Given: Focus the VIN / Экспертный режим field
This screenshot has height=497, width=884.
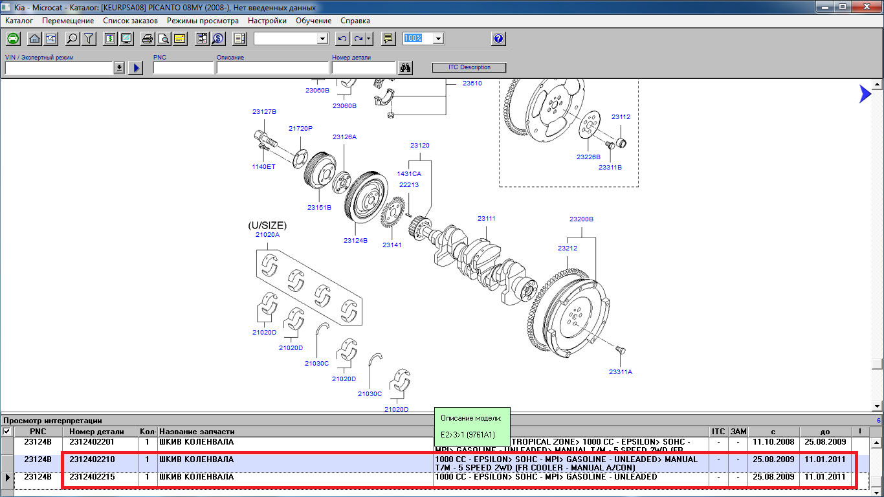Looking at the screenshot, I should pyautogui.click(x=59, y=68).
